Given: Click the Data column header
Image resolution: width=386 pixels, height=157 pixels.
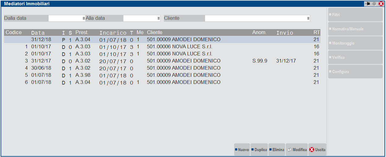Looking at the screenshot, I should 38,33.
